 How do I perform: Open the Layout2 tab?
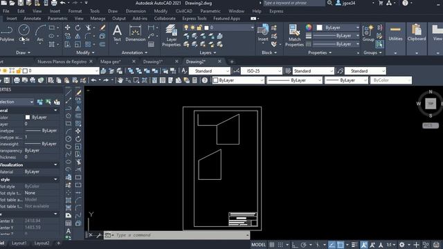pos(42,243)
